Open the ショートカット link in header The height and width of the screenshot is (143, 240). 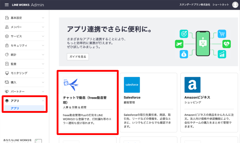[220, 5]
